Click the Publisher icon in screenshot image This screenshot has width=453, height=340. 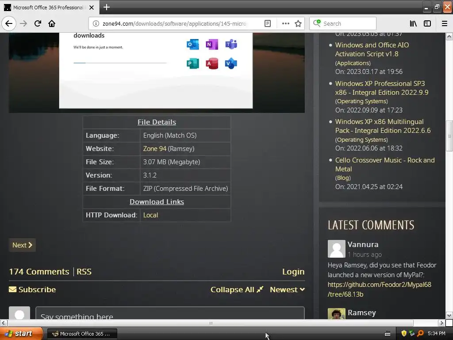pyautogui.click(x=193, y=64)
